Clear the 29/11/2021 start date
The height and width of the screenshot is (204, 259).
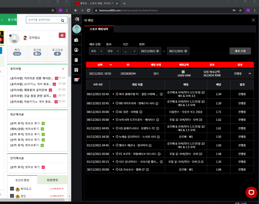click(158, 51)
